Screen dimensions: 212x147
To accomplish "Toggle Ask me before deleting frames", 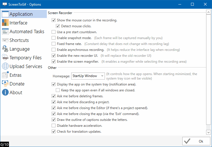I will [54, 96].
